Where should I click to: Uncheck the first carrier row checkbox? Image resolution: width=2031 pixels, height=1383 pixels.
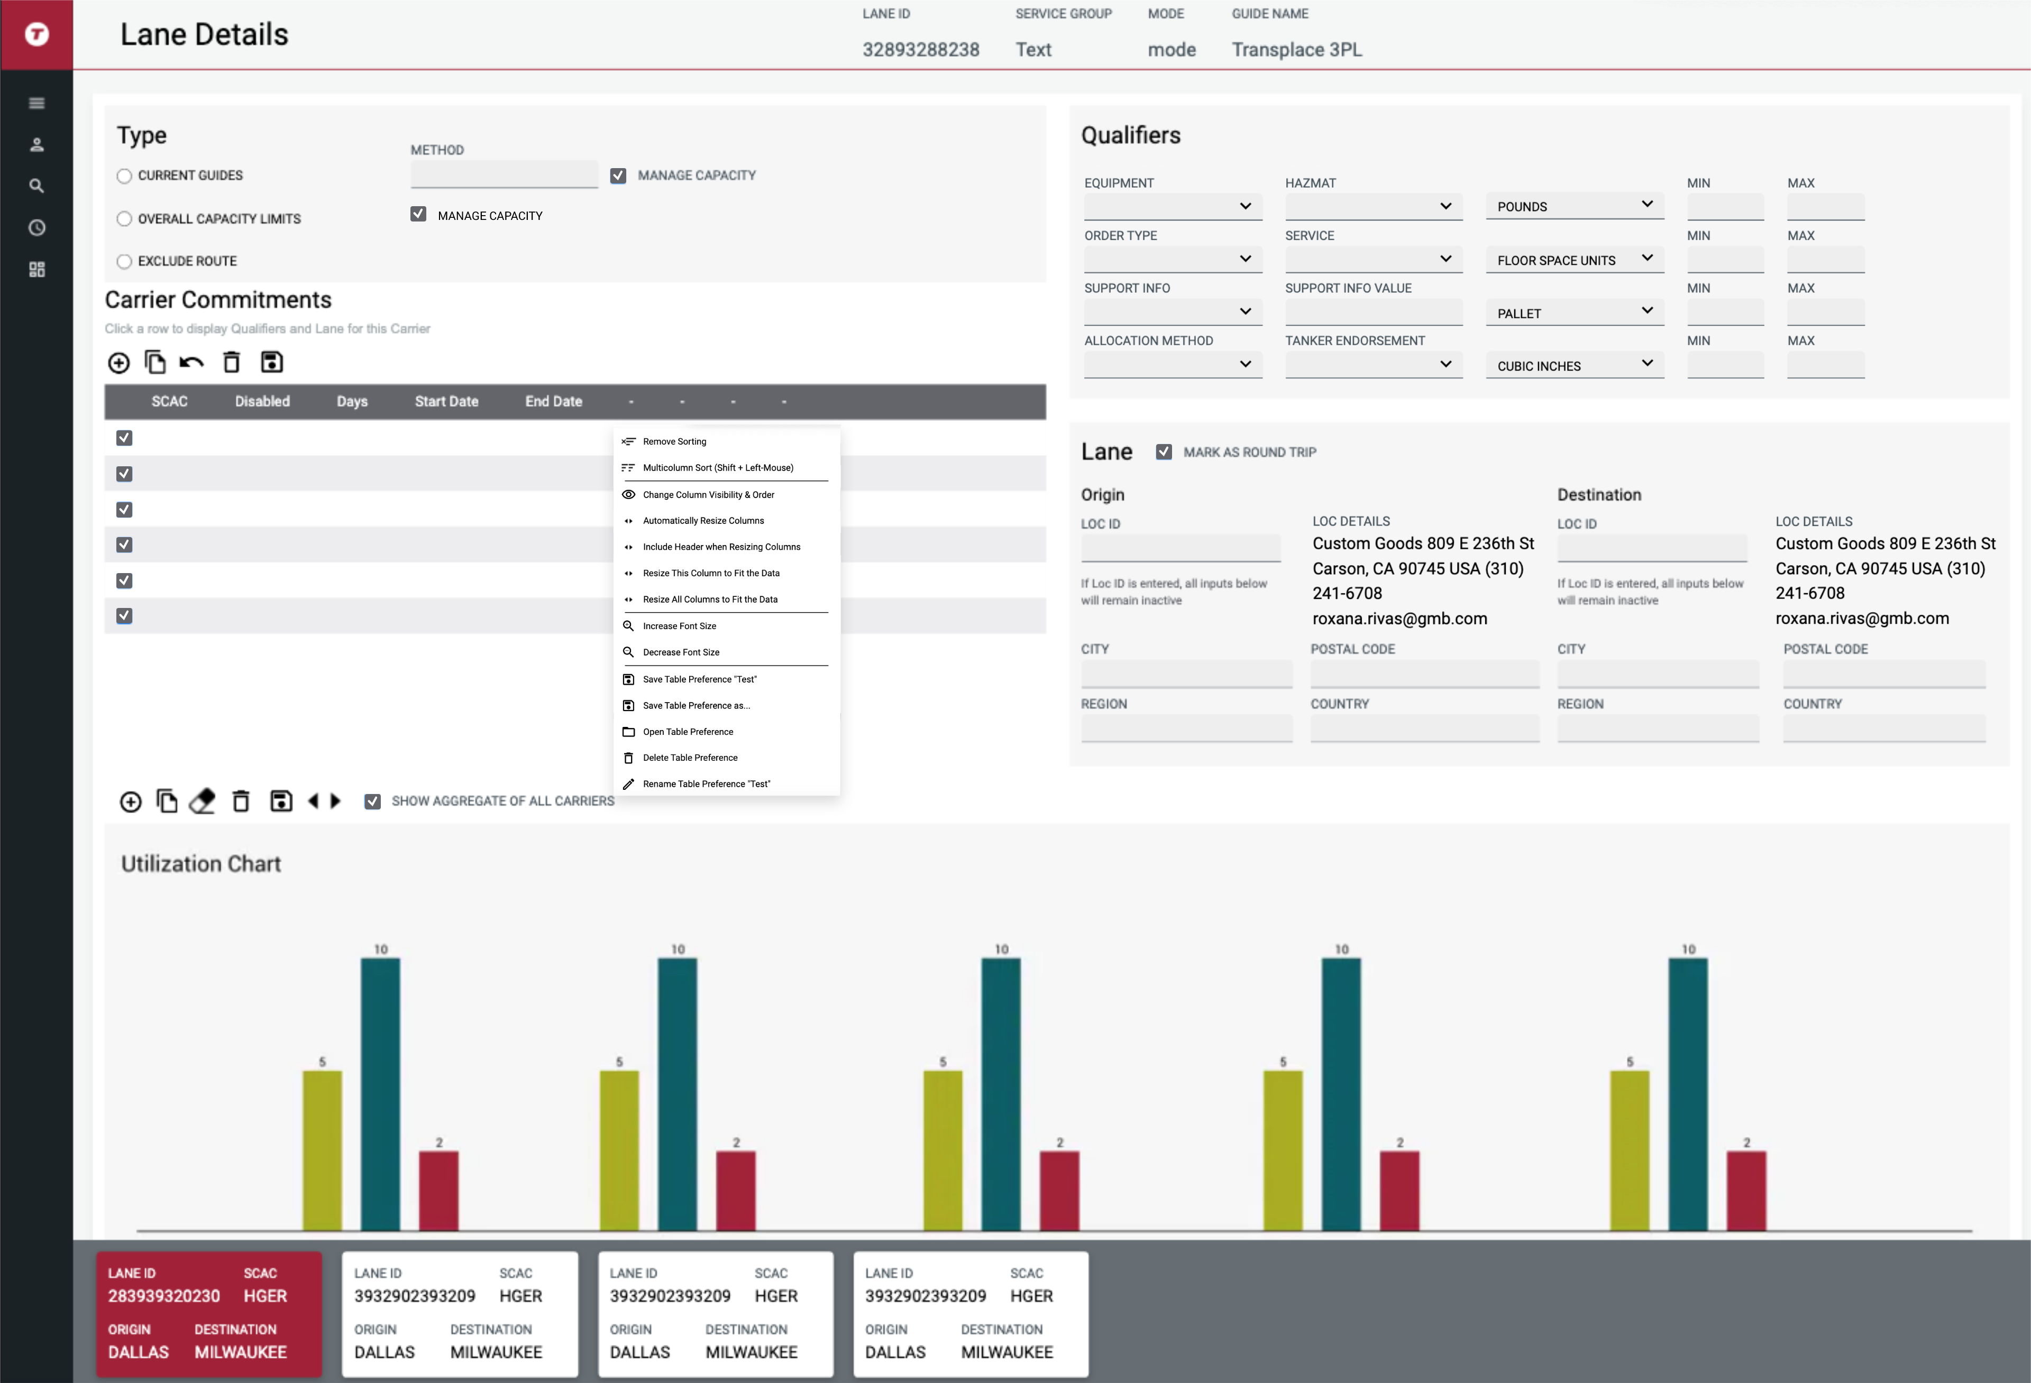click(124, 438)
